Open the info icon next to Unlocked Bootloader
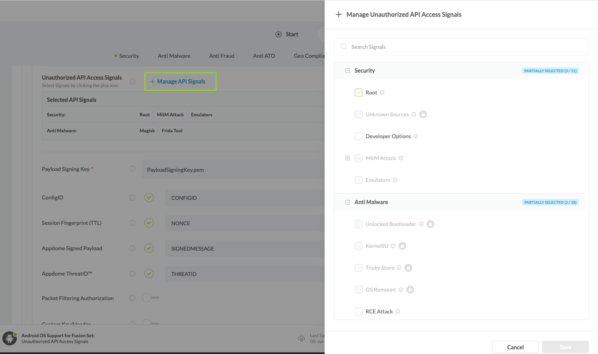 point(421,224)
